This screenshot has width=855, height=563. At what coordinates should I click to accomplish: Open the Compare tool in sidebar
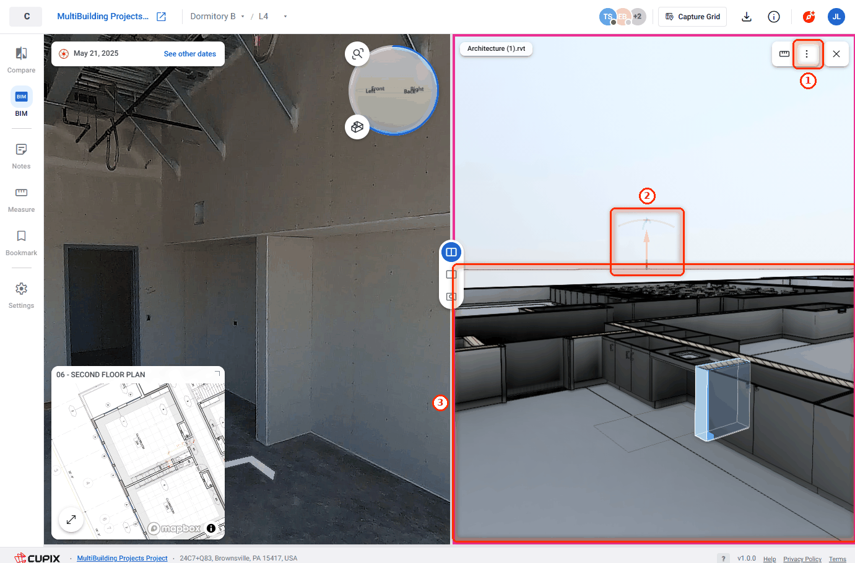21,60
